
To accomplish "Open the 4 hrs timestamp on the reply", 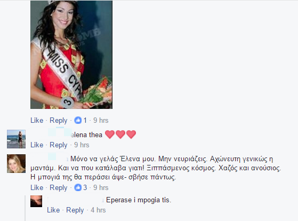I will click(98, 210).
